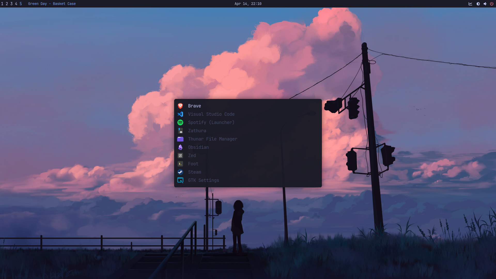Click the statistics chart icon in the bar
This screenshot has height=279, width=496.
tap(470, 4)
